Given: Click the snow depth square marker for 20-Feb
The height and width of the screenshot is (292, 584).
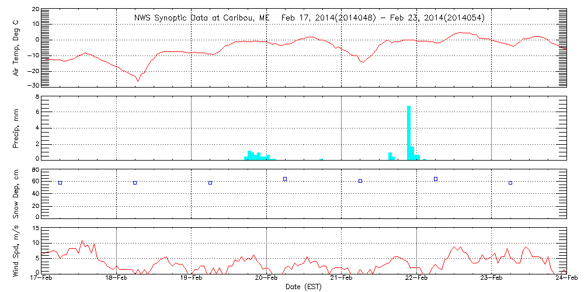Looking at the screenshot, I should pos(285,179).
